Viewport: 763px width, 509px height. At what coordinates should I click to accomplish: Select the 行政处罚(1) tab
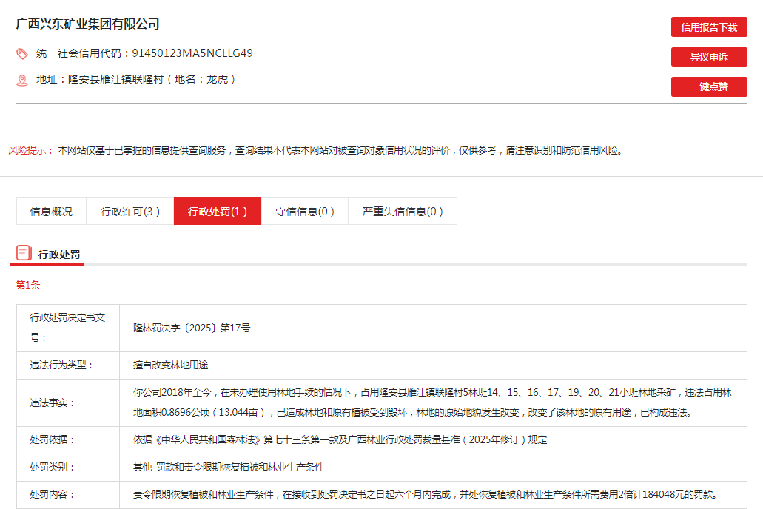coord(218,211)
